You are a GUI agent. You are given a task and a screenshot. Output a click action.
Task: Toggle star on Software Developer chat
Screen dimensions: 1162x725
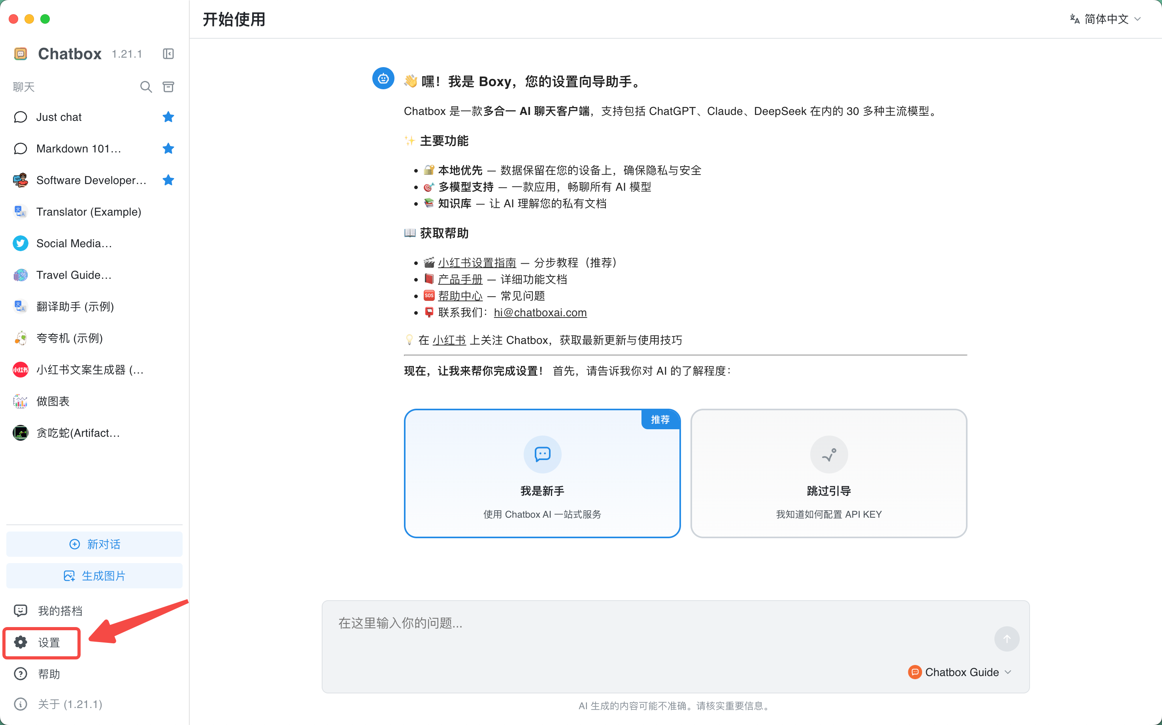click(x=168, y=180)
